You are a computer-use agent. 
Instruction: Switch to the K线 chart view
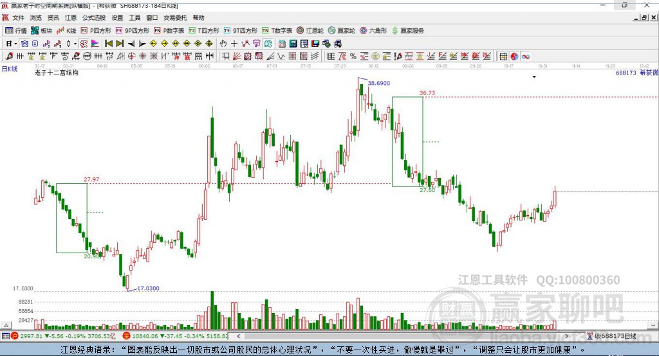pos(66,31)
